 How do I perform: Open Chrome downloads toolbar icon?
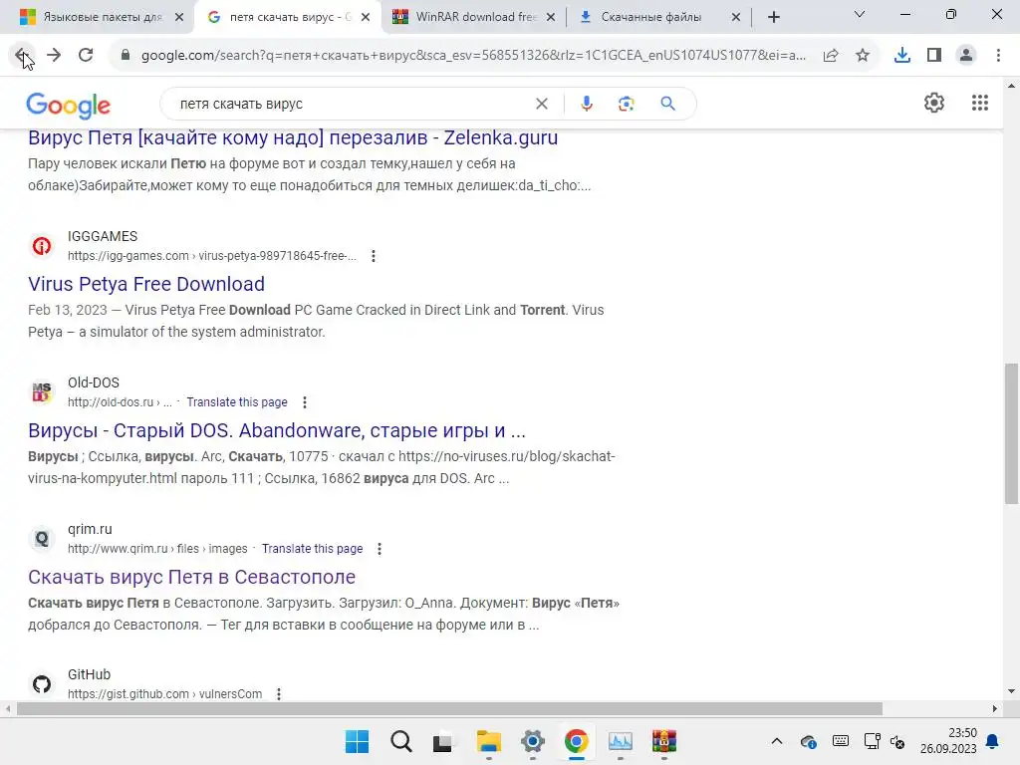[902, 56]
